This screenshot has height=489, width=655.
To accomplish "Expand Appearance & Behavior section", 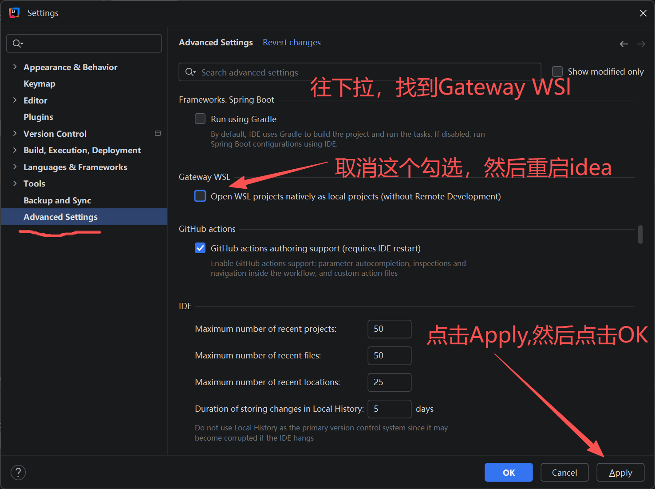I will click(15, 67).
